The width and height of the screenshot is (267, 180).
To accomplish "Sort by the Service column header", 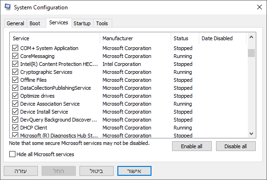I will (55, 38).
